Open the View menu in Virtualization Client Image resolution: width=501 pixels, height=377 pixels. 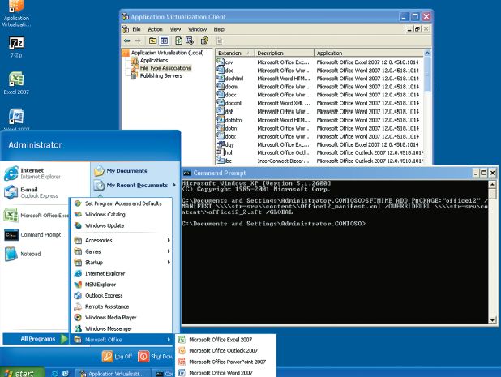tap(175, 28)
